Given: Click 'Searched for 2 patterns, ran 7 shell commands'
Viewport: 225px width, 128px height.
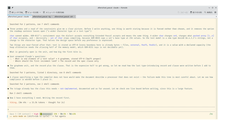Looking at the screenshot, I should 34,24.
